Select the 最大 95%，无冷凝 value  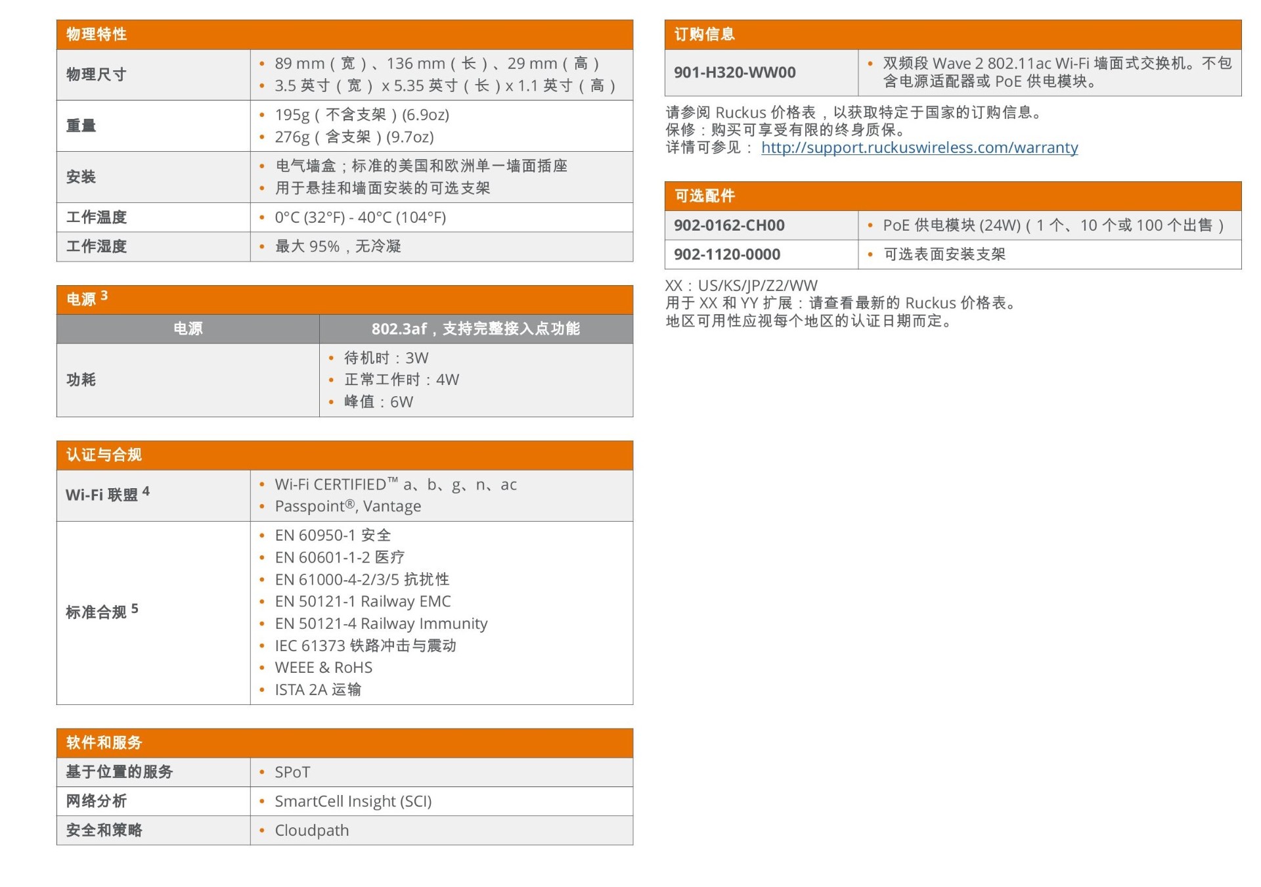point(338,246)
